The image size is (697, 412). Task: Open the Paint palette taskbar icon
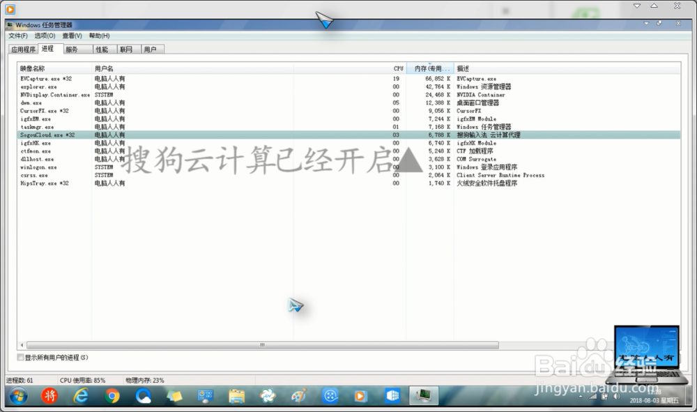point(299,395)
